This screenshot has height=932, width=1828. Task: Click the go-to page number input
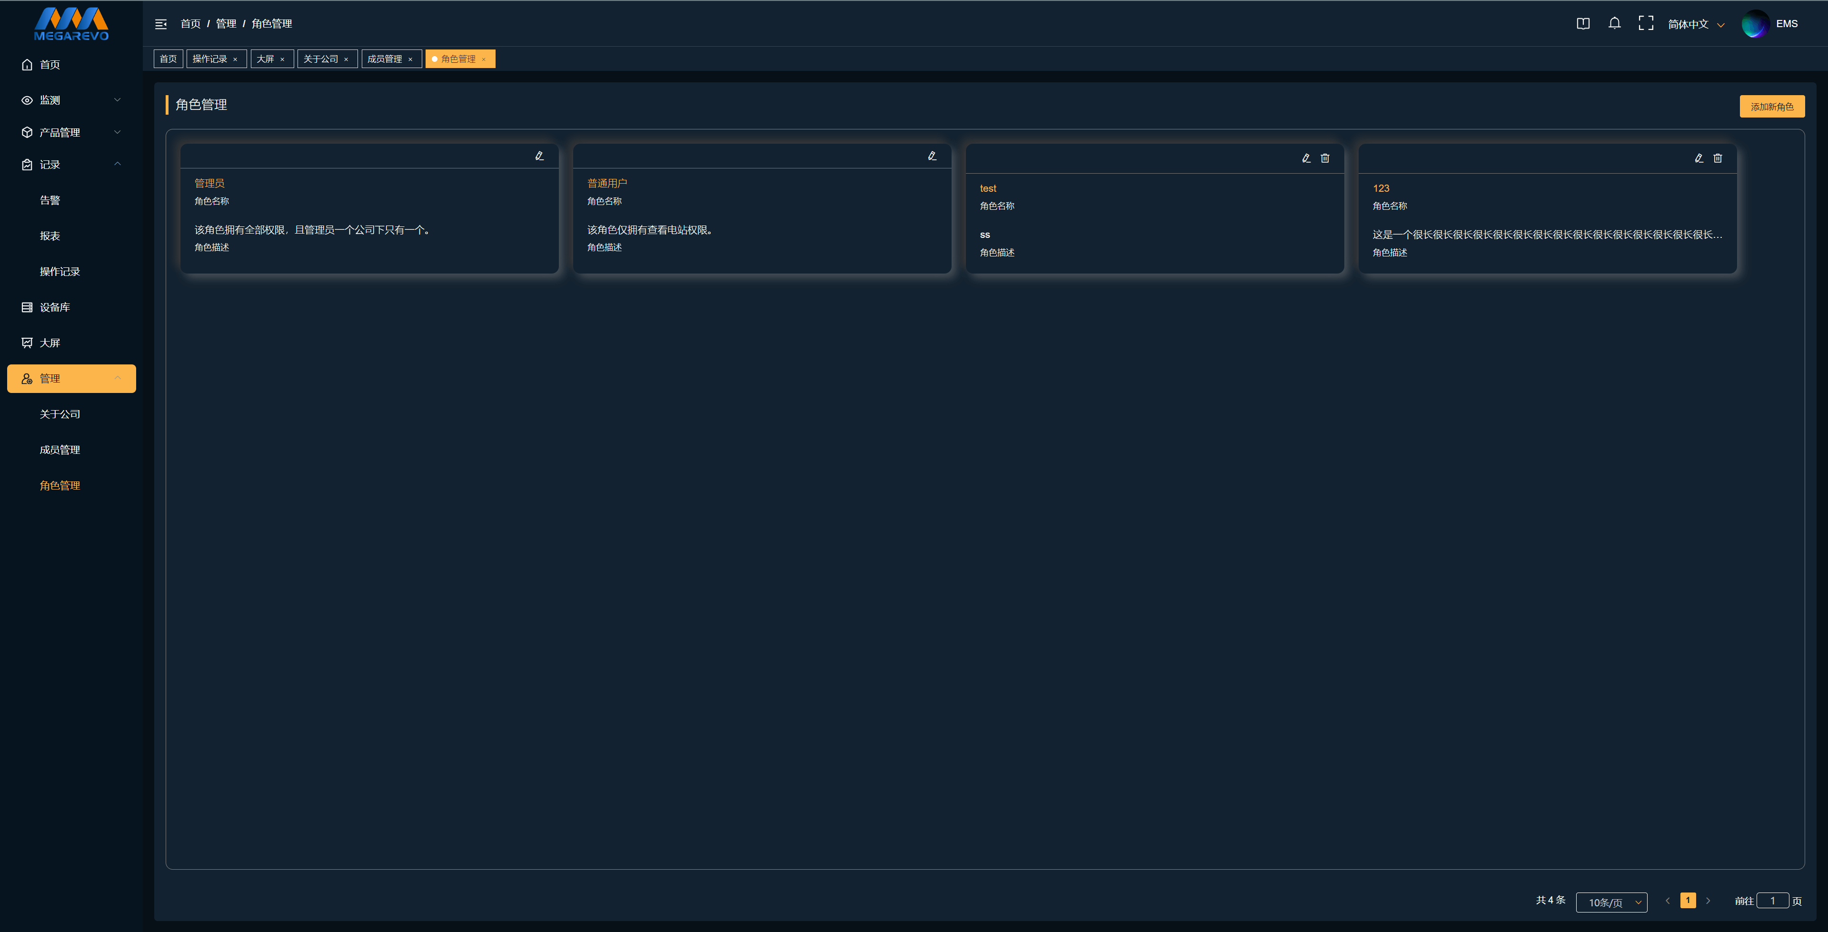[x=1773, y=901]
